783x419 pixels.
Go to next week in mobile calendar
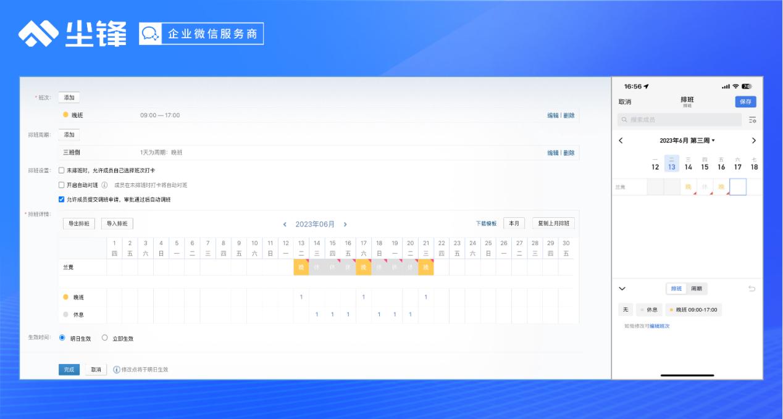tap(753, 141)
